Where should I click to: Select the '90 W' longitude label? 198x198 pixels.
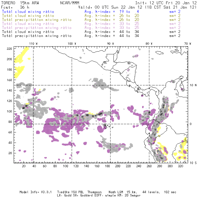tap(111, 44)
